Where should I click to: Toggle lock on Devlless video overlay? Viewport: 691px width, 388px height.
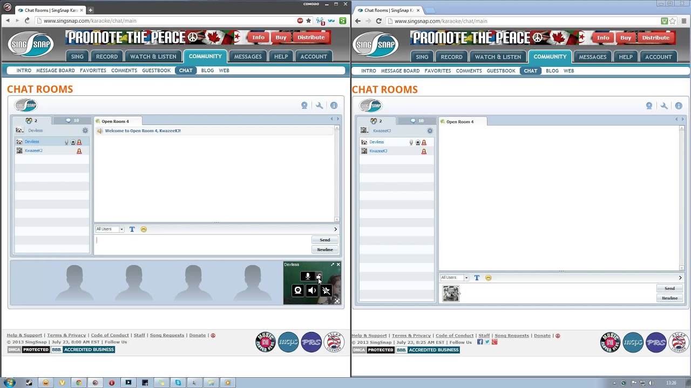319,276
